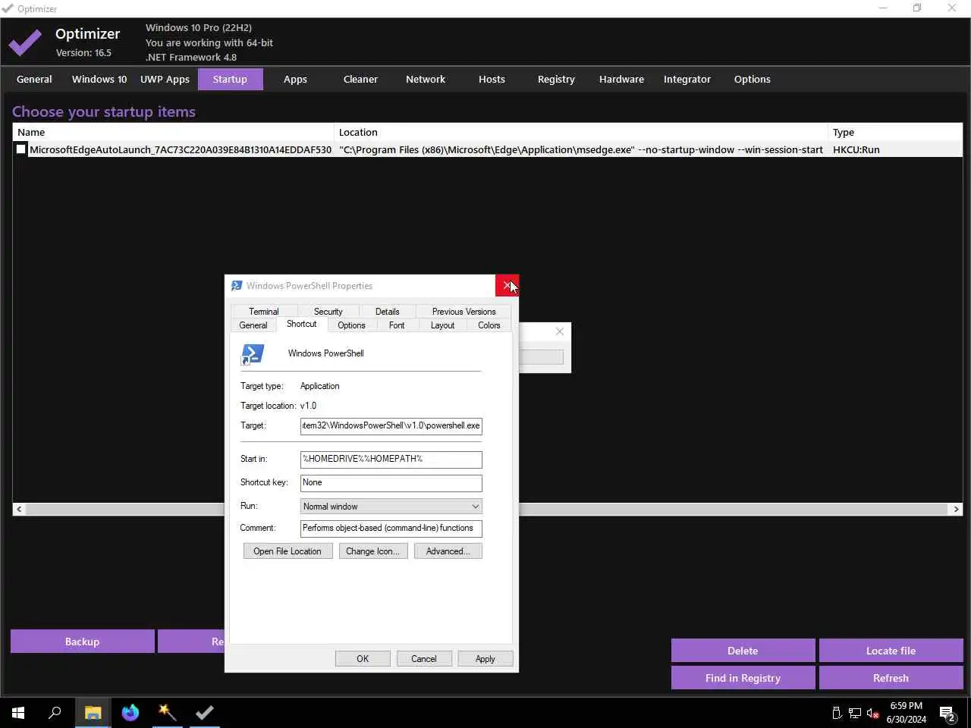Open Options tab in Properties dialog
The image size is (971, 728).
pyautogui.click(x=351, y=325)
